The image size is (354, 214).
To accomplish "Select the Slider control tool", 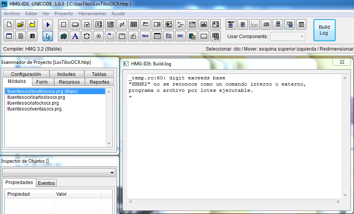I will (145, 25).
